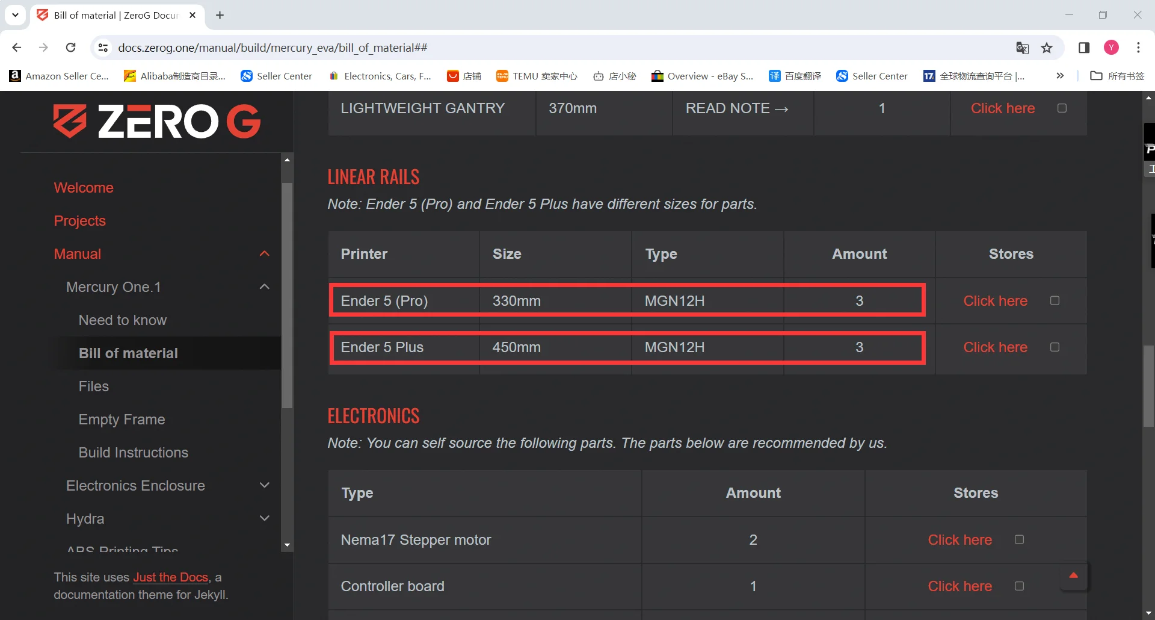Open the 所有书签 bookmarks folder
1155x620 pixels.
tap(1118, 76)
